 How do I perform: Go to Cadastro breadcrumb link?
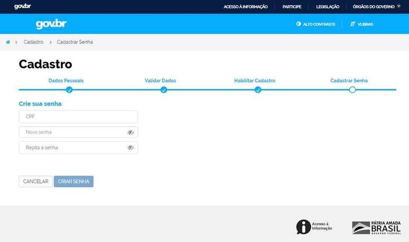(x=33, y=42)
